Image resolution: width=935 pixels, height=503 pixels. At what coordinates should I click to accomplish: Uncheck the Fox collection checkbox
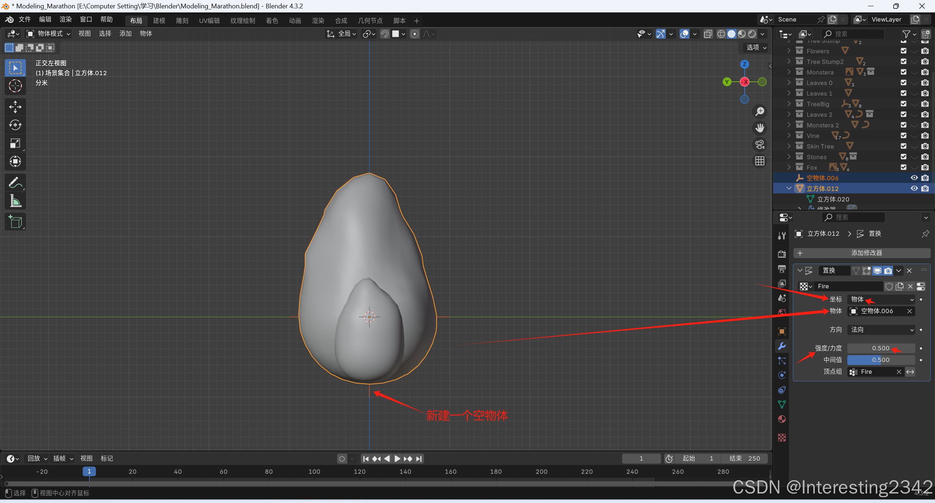pyautogui.click(x=903, y=168)
